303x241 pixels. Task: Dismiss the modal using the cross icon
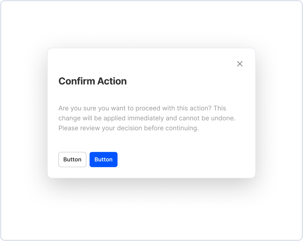(x=240, y=64)
